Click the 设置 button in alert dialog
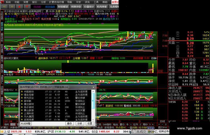The image size is (210, 135). coord(90,123)
